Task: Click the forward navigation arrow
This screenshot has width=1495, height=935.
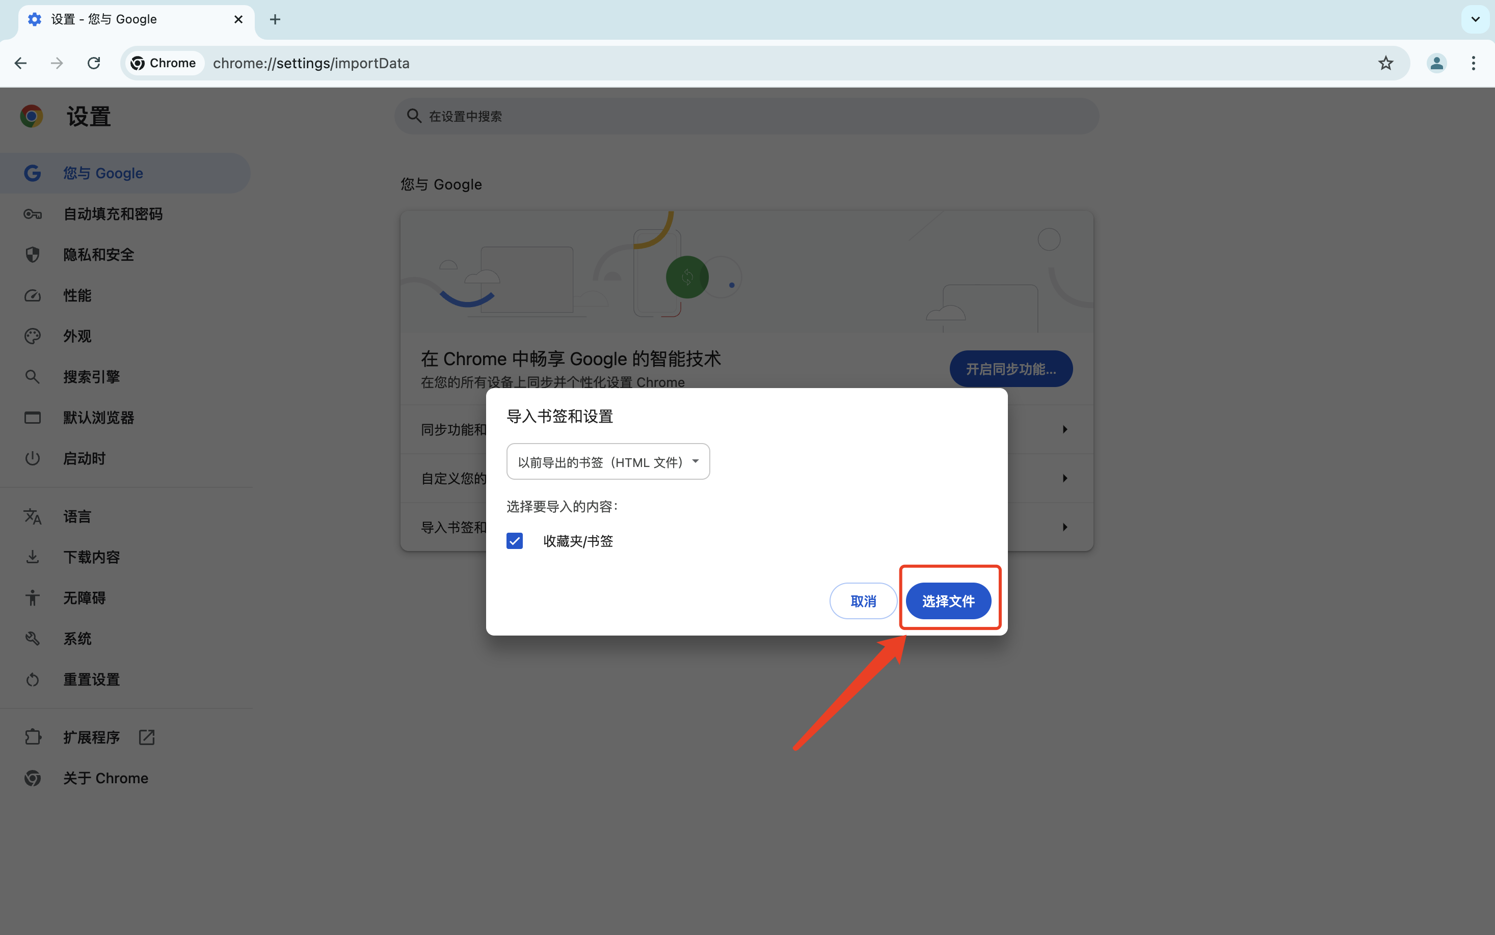Action: (x=57, y=63)
